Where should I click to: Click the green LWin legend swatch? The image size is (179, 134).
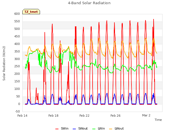coord(94,129)
